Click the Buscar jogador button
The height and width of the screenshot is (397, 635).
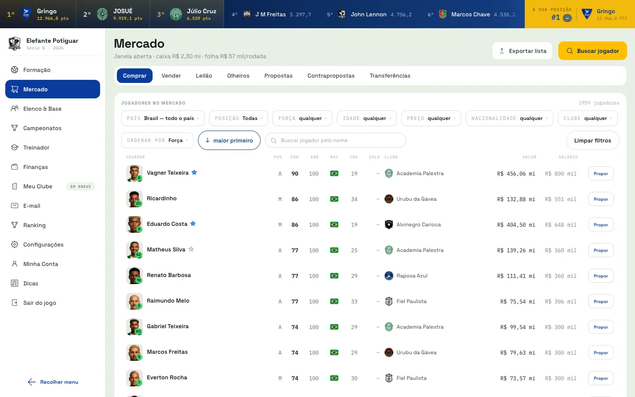(593, 51)
